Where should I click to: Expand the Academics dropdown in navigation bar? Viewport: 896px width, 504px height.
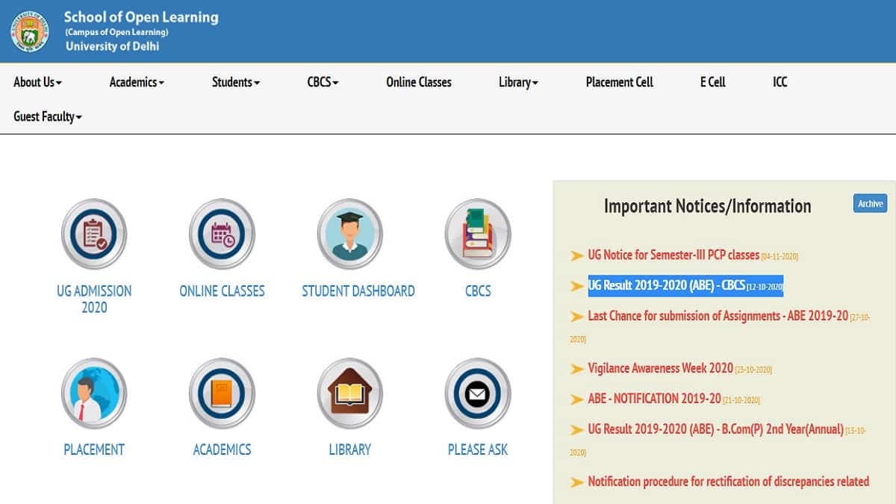137,82
